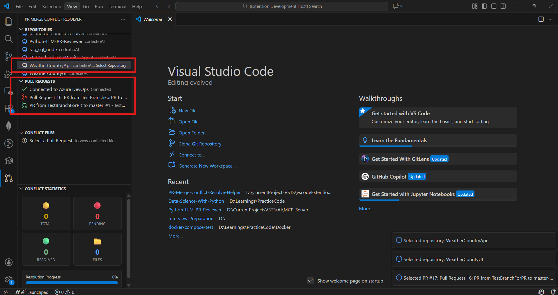Collapse CONFLICT STATISTICS section
Screen dimensions: 558x295
pos(21,189)
